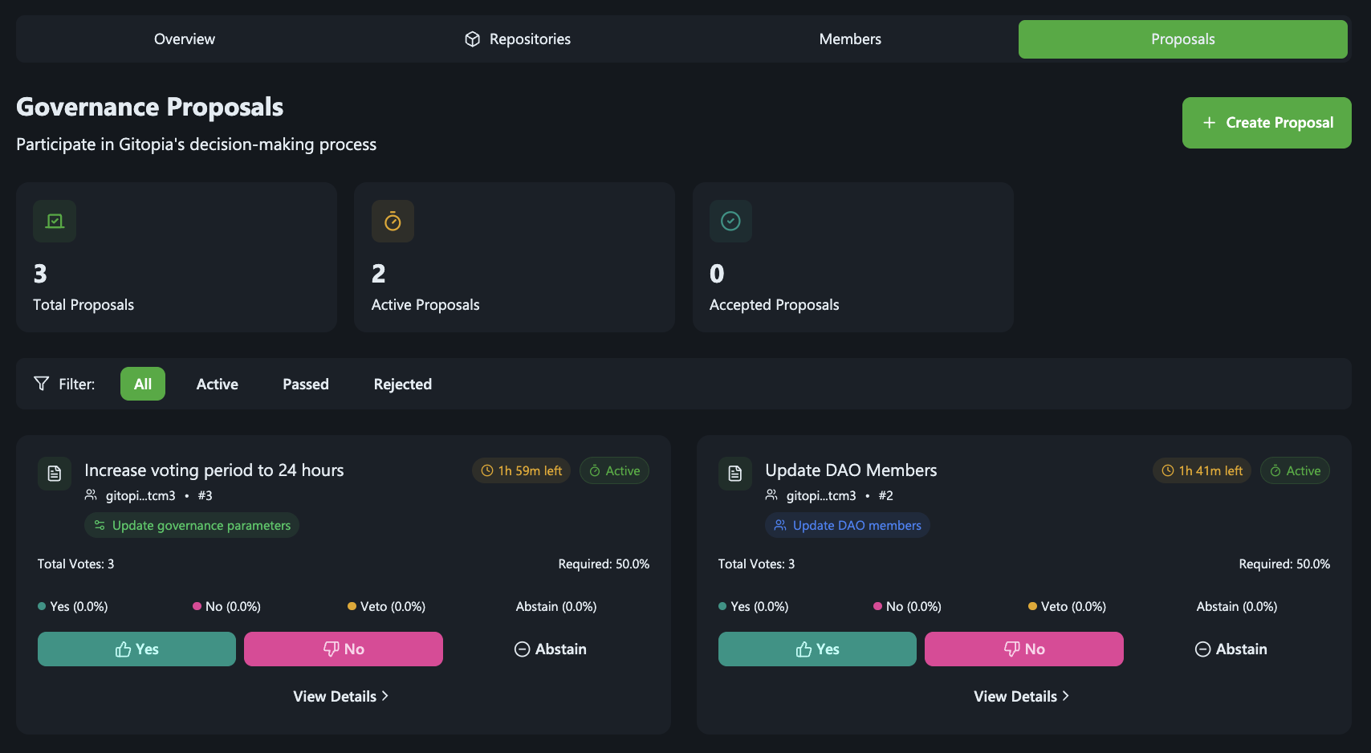Click the users icon beside proposal #2 author
Screen dimensions: 1371x753
pos(771,495)
